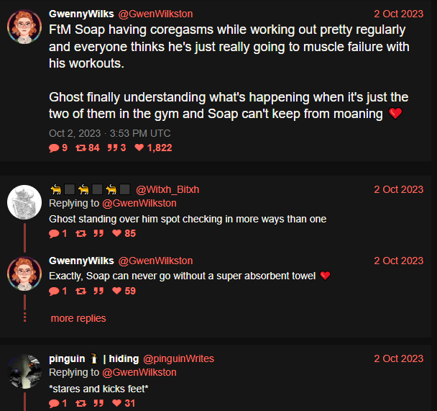Open the @pinguinWrites profile handle
This screenshot has width=437, height=411.
click(x=178, y=358)
